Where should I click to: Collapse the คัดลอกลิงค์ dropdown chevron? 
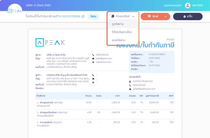point(133,17)
